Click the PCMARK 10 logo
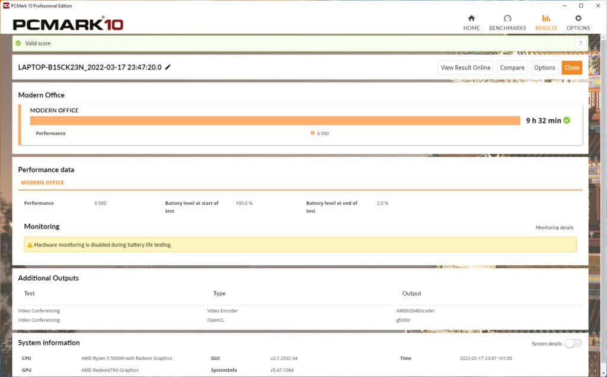607x377 pixels. coord(68,24)
